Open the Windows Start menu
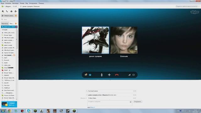 (x=3, y=111)
